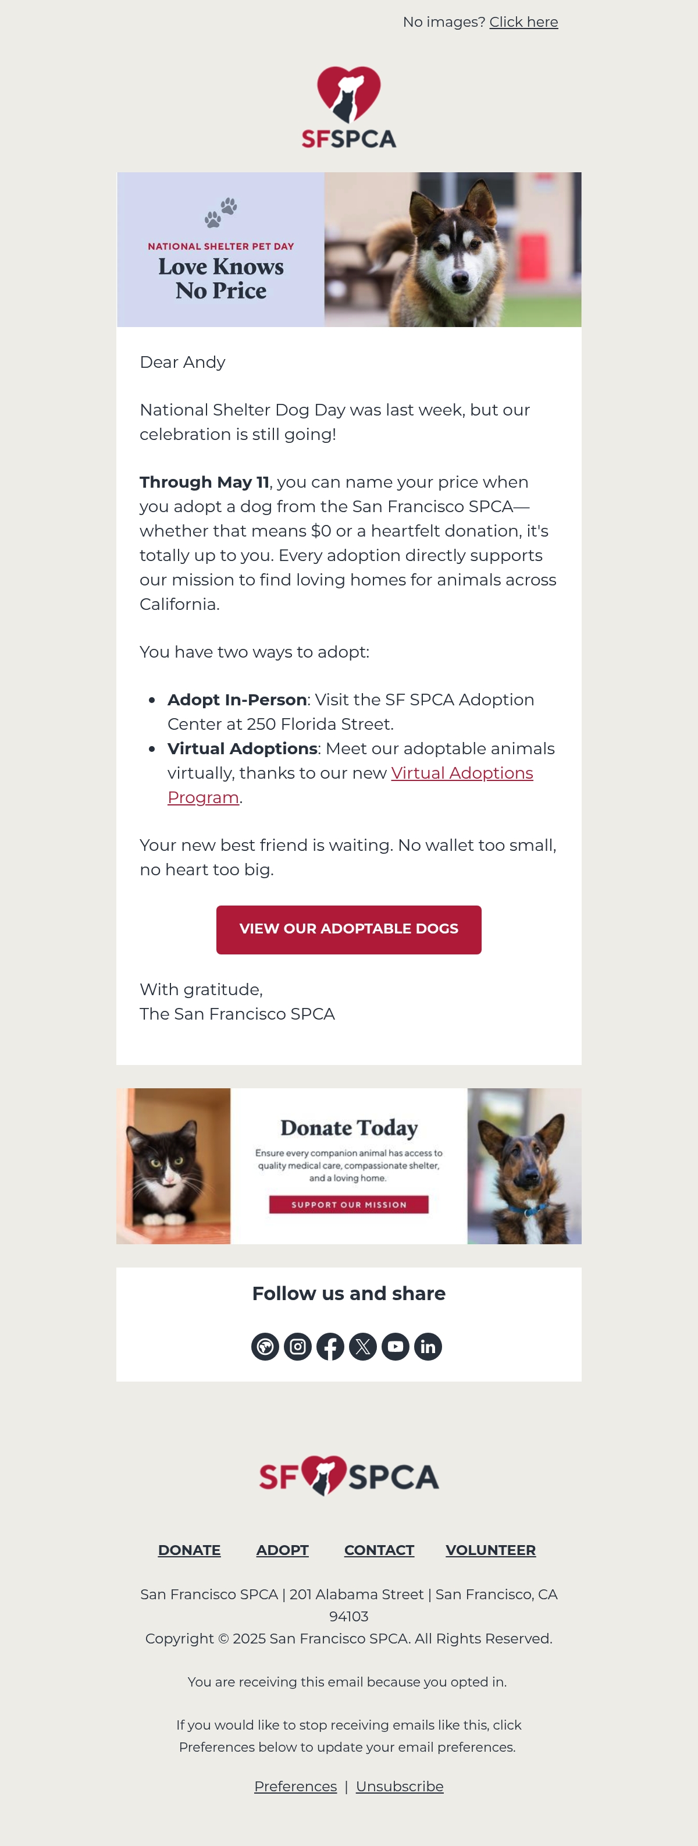Open the X (Twitter) social icon
Screen dimensions: 698x1846
coord(363,1347)
